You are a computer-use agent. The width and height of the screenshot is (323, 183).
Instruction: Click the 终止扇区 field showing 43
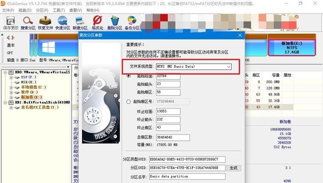[168, 128]
